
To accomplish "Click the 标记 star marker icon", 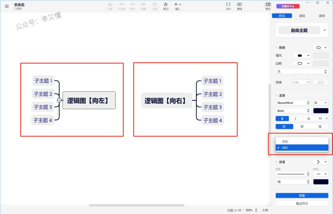I will (166, 6).
